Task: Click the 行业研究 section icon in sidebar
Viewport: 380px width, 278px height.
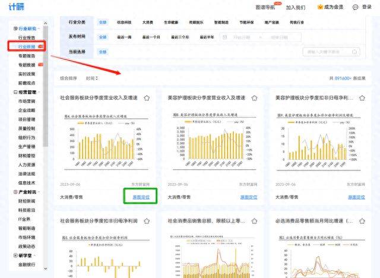Action: (x=15, y=29)
